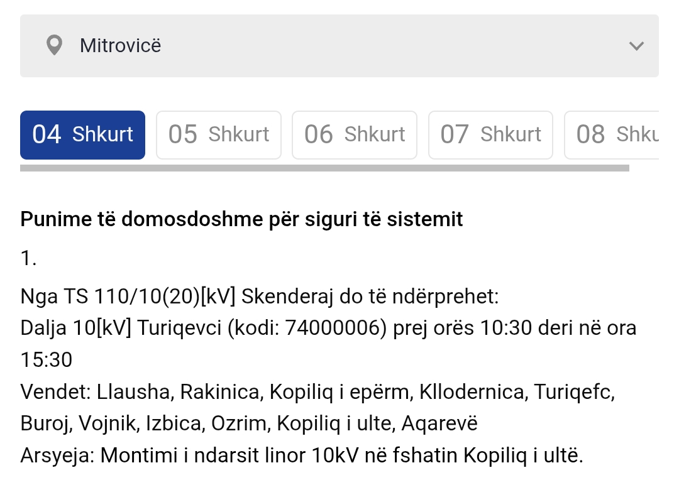Image resolution: width=679 pixels, height=485 pixels.
Task: Click the location pin icon
Action: (55, 46)
